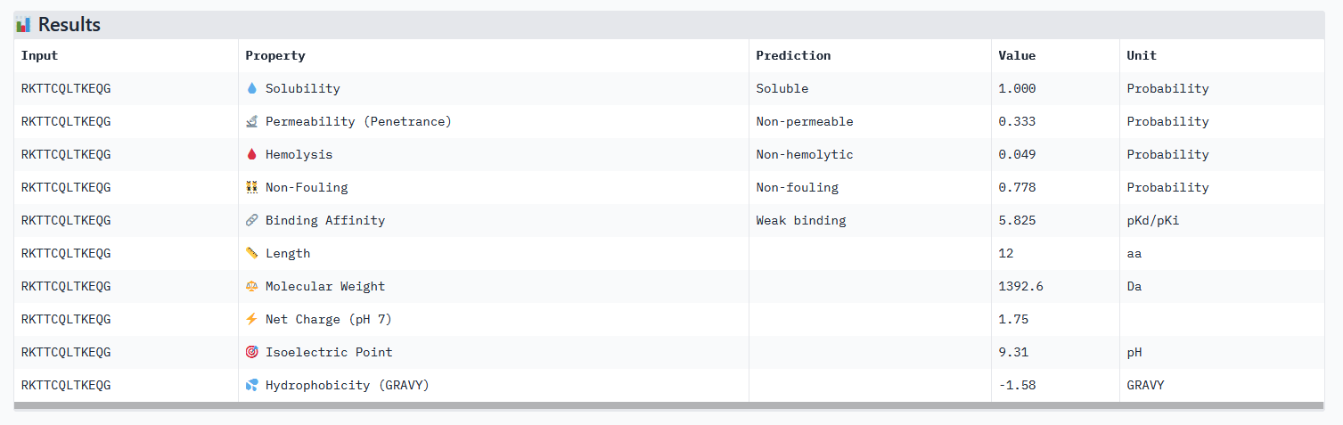1343x425 pixels.
Task: Select the Weak binding prediction cell
Action: [x=800, y=220]
